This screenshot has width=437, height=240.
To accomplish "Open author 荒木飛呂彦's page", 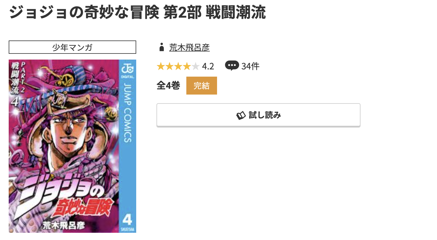I will tap(190, 47).
